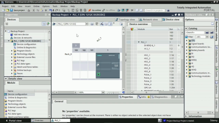Click the Undo arrow icon
This screenshot has width=219, height=123.
tap(51, 10)
